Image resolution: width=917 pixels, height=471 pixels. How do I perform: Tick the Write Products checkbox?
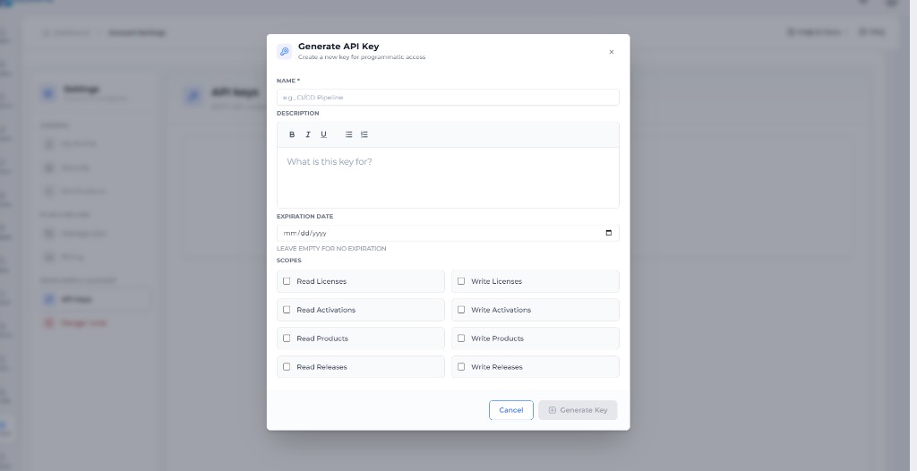pos(461,338)
